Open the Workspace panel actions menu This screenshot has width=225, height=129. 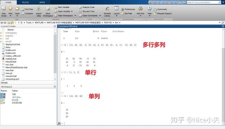55,87
